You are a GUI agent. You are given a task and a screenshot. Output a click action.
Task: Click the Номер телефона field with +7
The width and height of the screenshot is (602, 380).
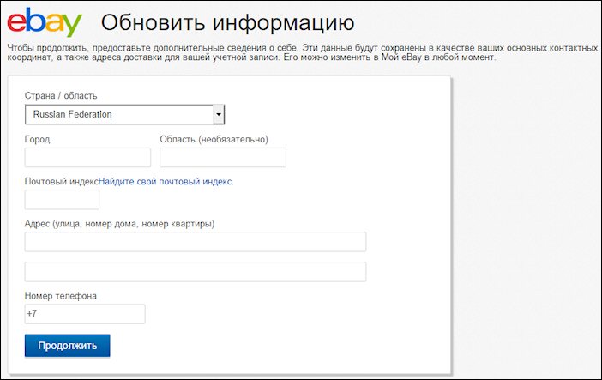[x=85, y=314]
